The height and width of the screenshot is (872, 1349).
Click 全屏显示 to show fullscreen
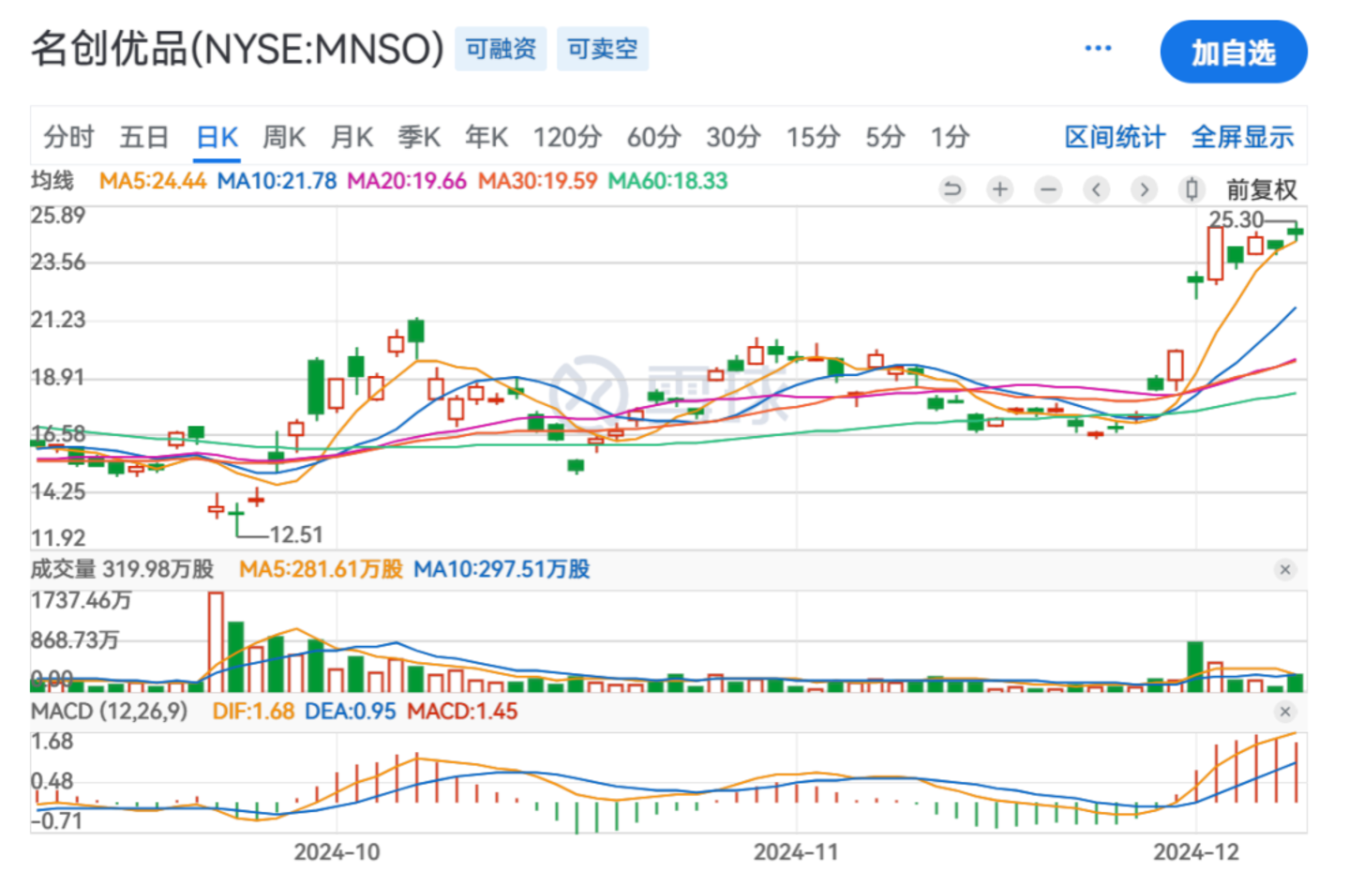click(x=1242, y=138)
